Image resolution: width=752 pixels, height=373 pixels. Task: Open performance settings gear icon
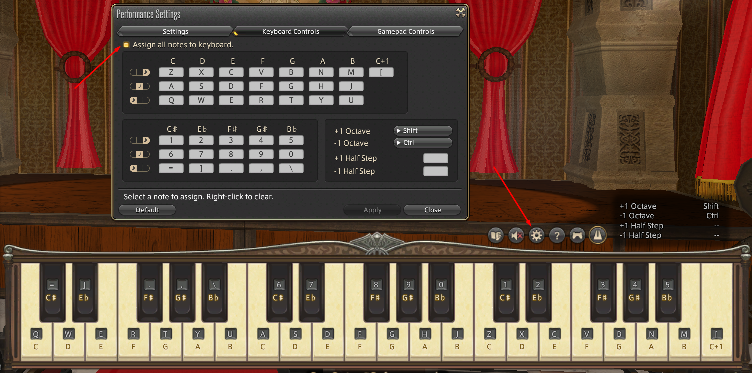537,235
